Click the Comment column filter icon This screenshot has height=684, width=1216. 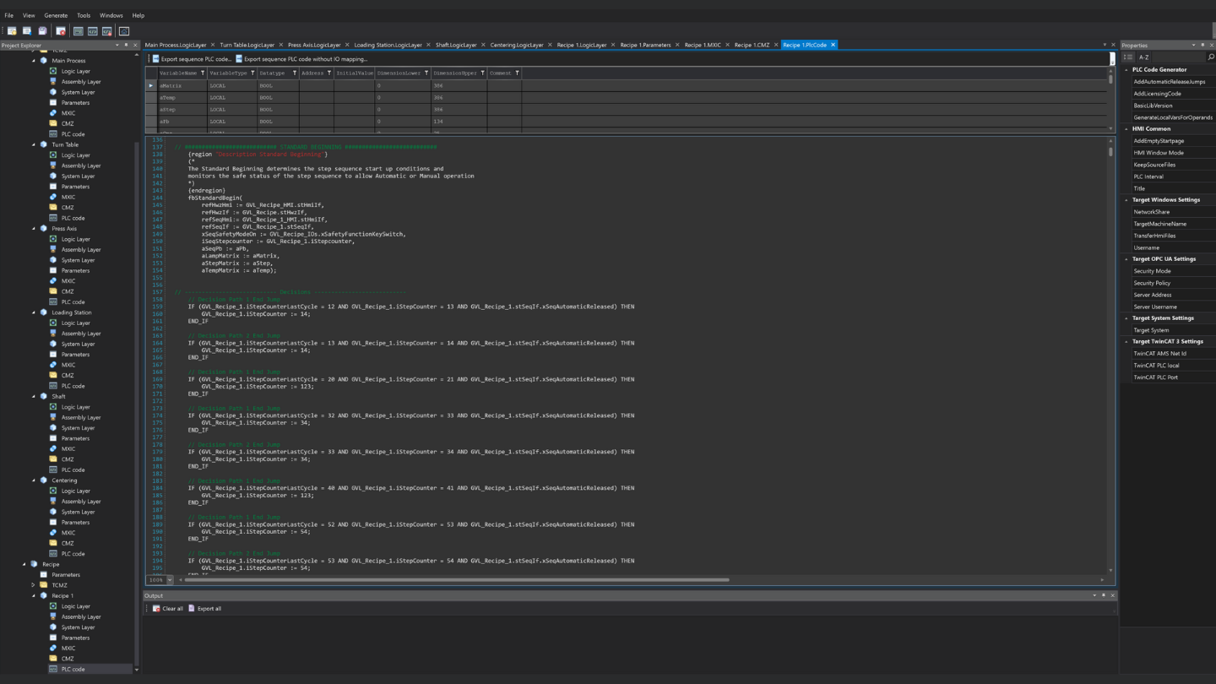pyautogui.click(x=517, y=73)
